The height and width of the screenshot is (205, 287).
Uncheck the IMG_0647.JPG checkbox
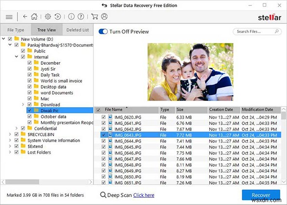104,159
